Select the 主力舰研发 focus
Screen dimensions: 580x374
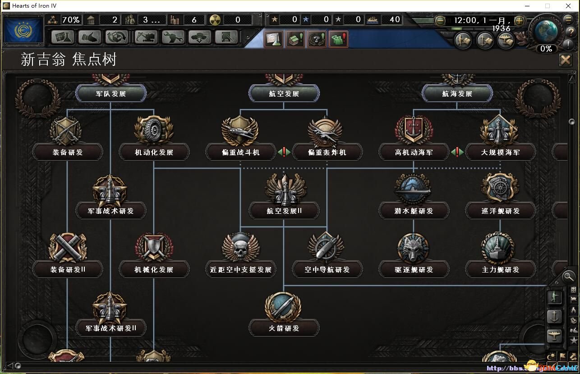click(x=500, y=255)
